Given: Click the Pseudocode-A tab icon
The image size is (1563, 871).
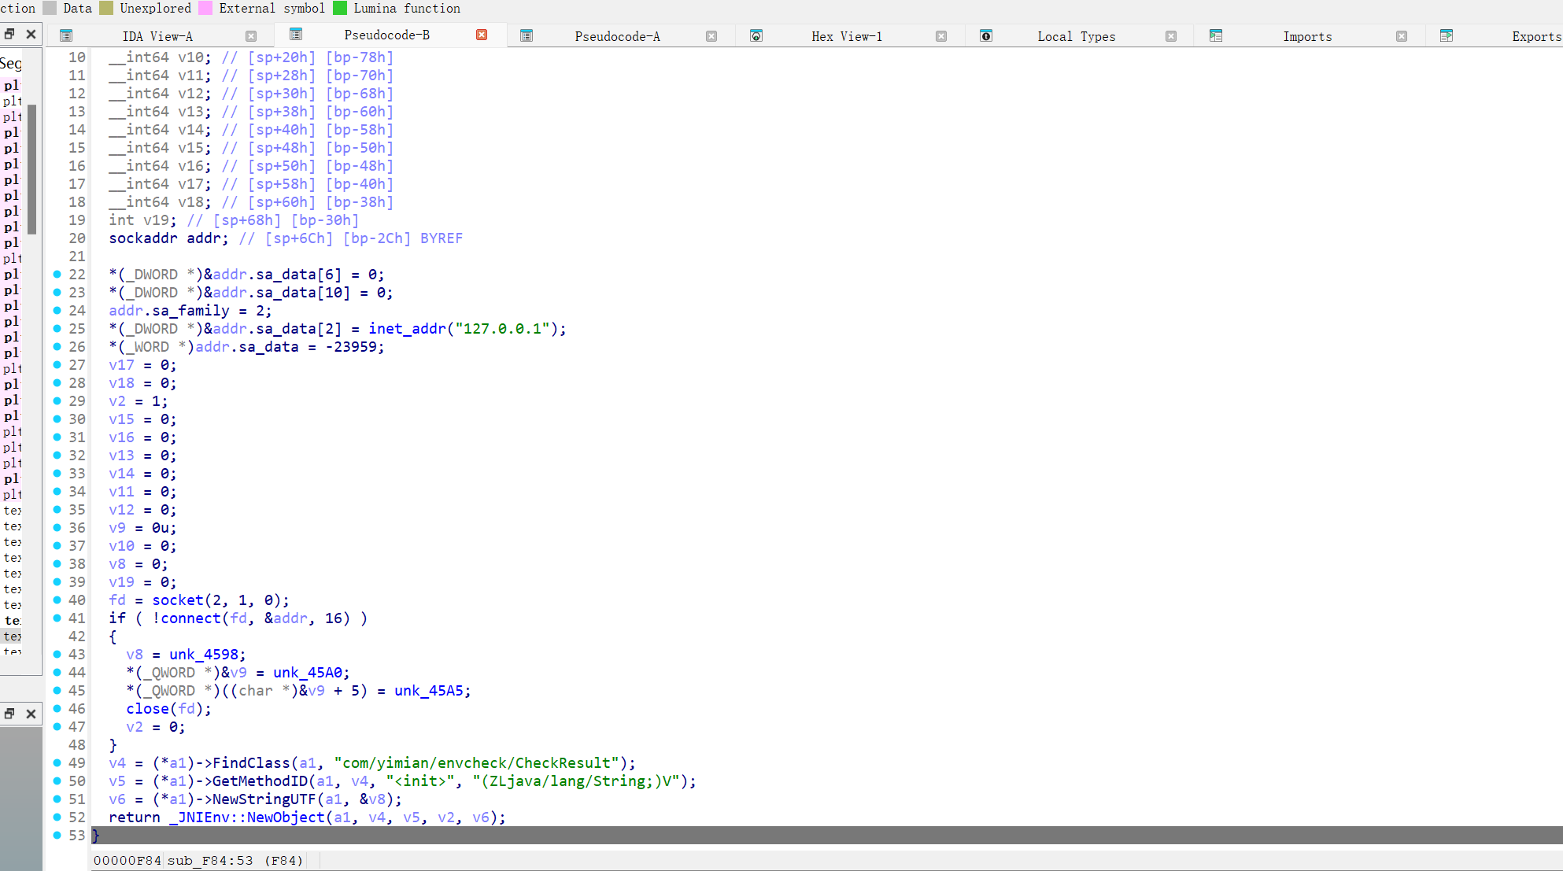Looking at the screenshot, I should coord(527,35).
